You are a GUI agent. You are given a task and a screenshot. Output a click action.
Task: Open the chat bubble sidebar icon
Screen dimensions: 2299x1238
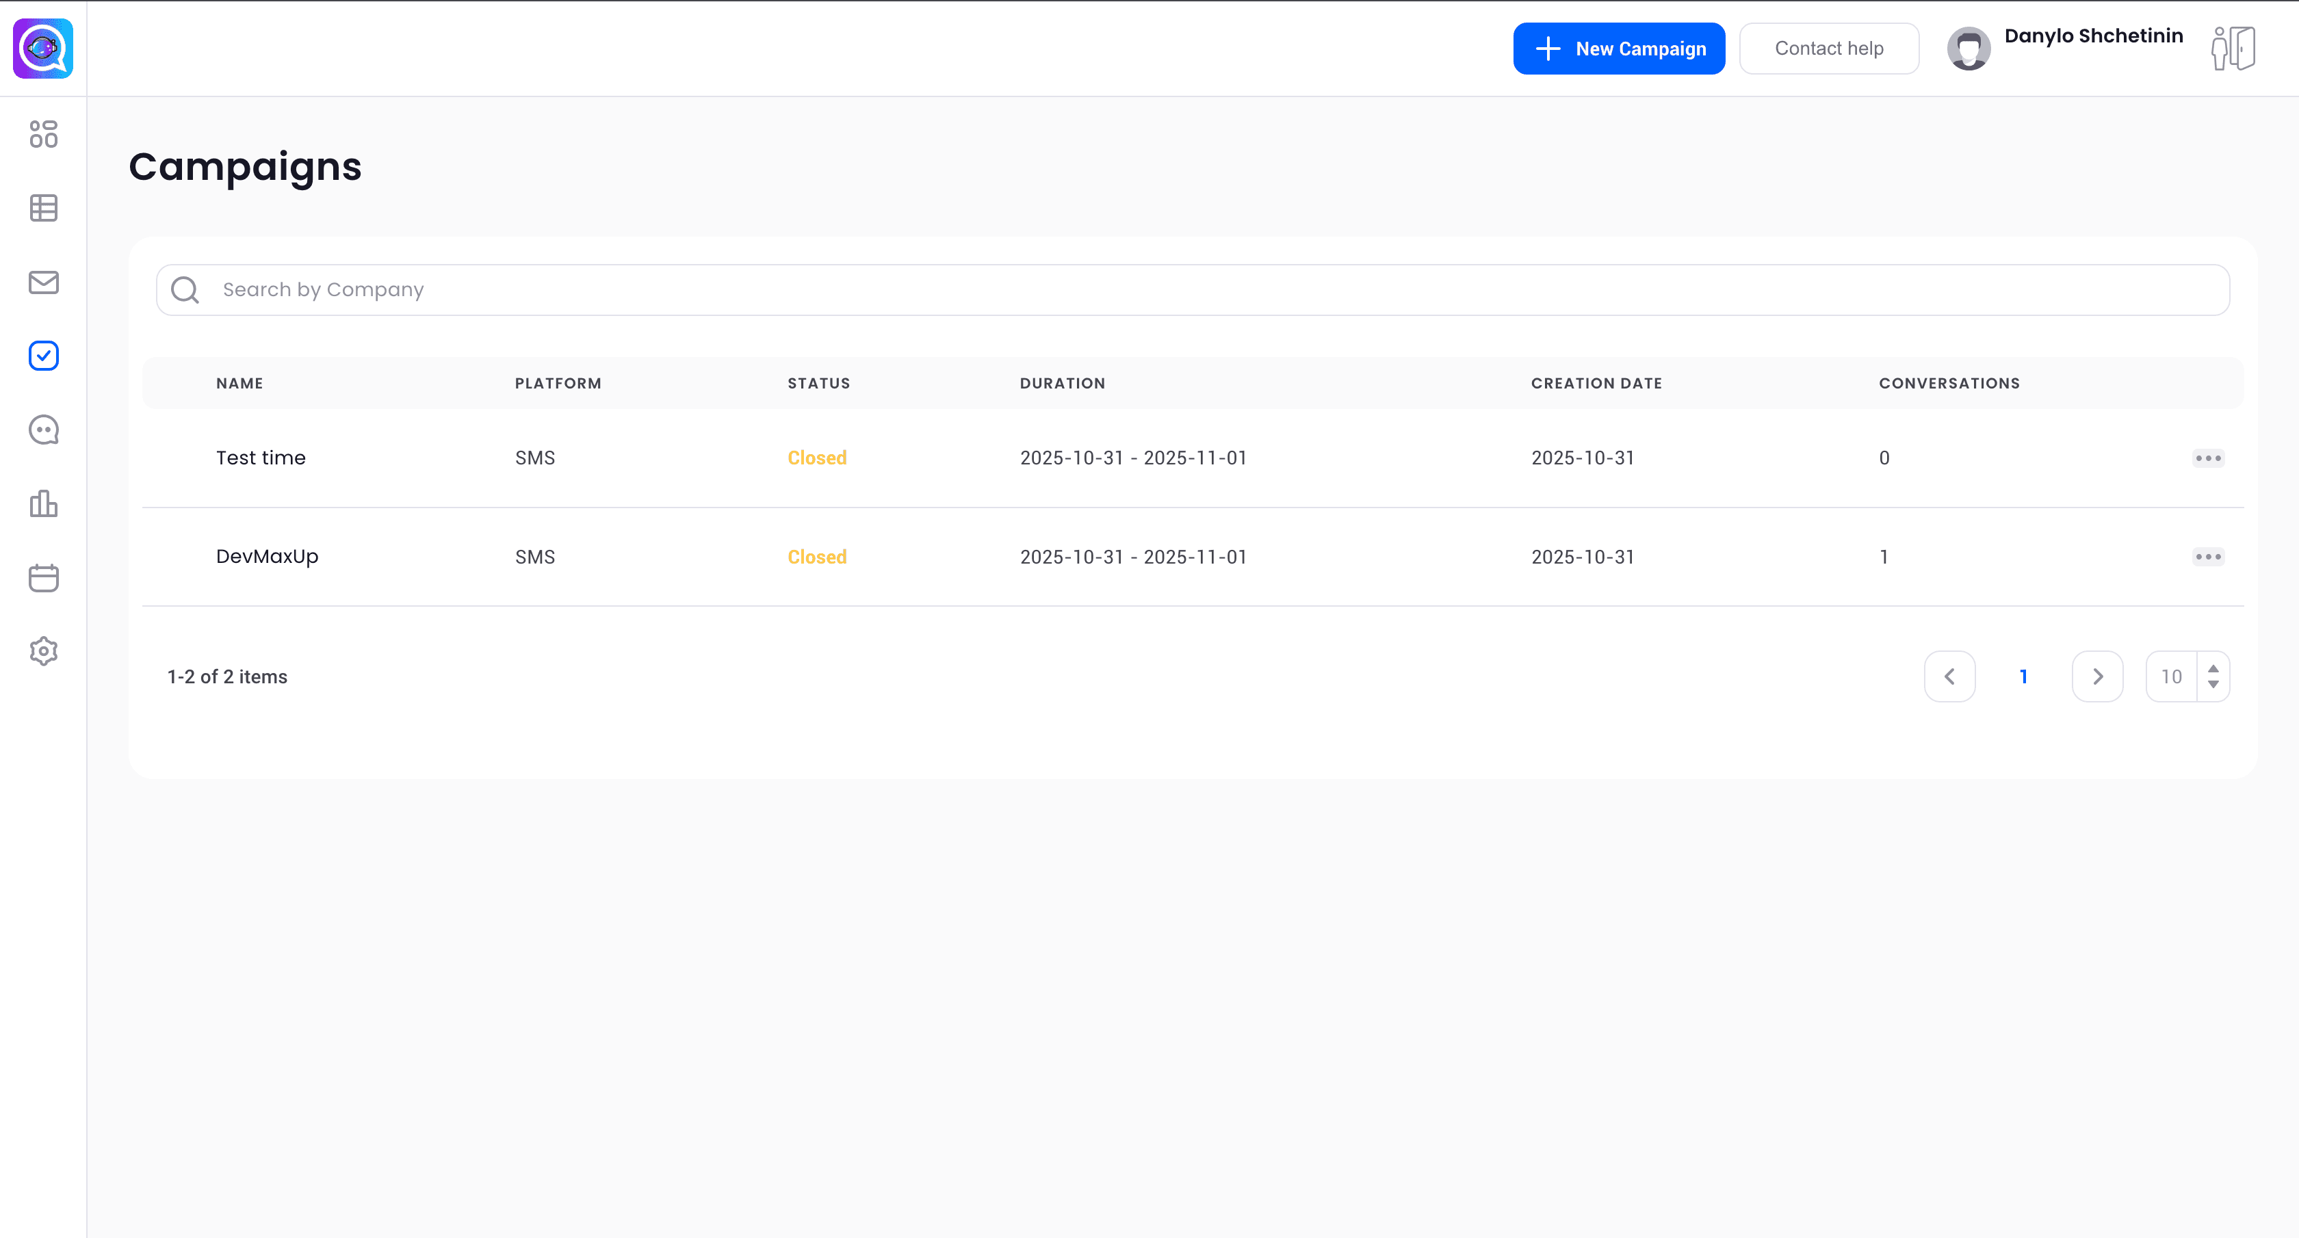[x=43, y=430]
